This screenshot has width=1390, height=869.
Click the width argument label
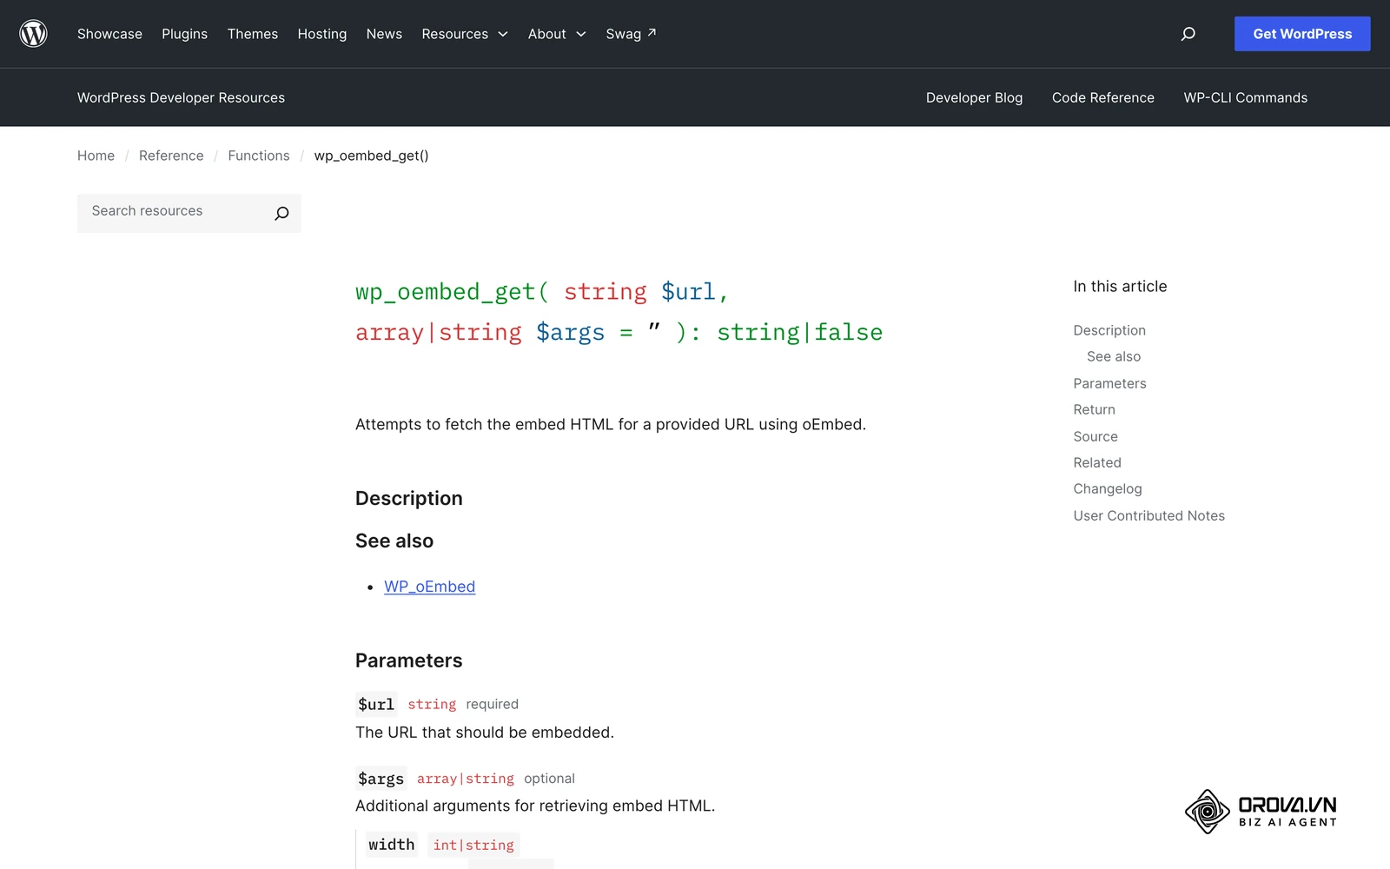pos(391,845)
